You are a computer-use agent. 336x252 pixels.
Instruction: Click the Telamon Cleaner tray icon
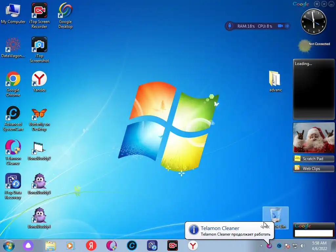pos(269,246)
